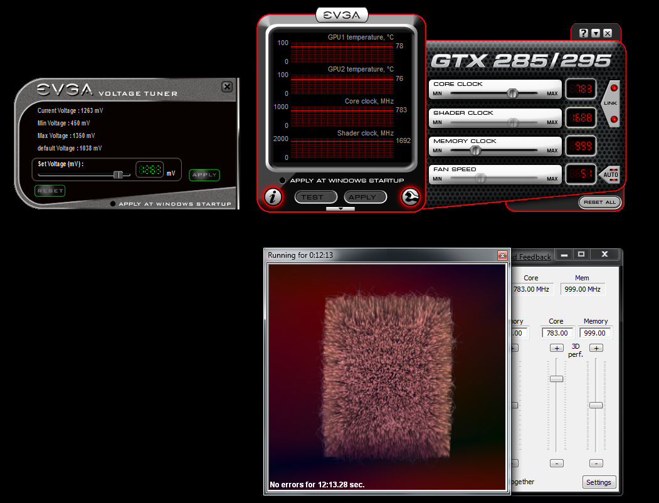The width and height of the screenshot is (659, 503).
Task: Click the Core clock, MHz graph
Action: (342, 116)
